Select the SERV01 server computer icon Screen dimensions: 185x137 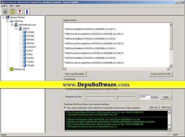tap(20, 28)
